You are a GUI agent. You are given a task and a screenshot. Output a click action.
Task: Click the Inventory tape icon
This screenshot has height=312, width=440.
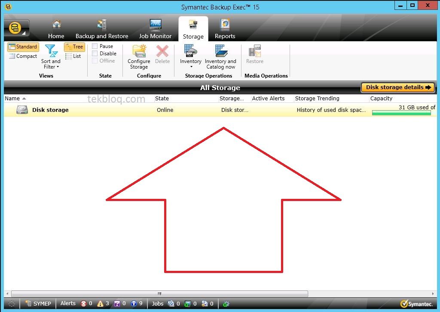coord(190,51)
